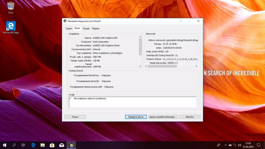Close the DirectX diagnostic window
265x149 pixels.
click(x=198, y=21)
